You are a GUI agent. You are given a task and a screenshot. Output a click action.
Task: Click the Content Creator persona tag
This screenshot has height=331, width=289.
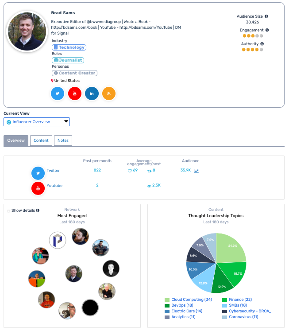74,73
